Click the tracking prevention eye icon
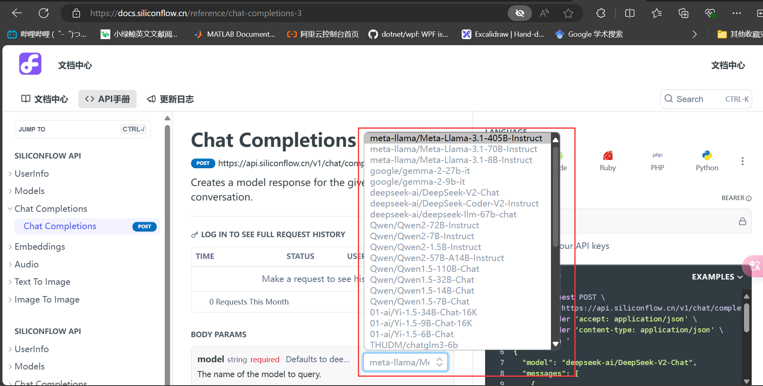This screenshot has height=386, width=763. [x=520, y=13]
